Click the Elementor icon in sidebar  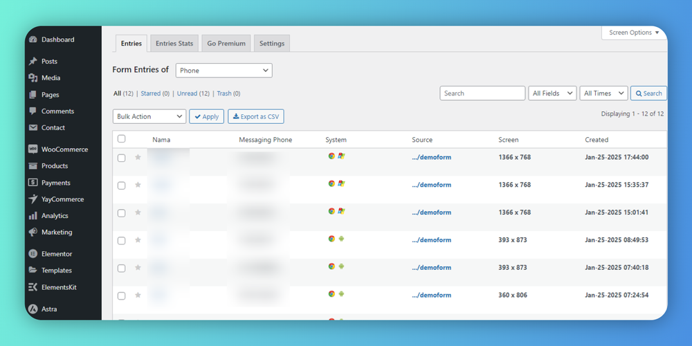(33, 254)
